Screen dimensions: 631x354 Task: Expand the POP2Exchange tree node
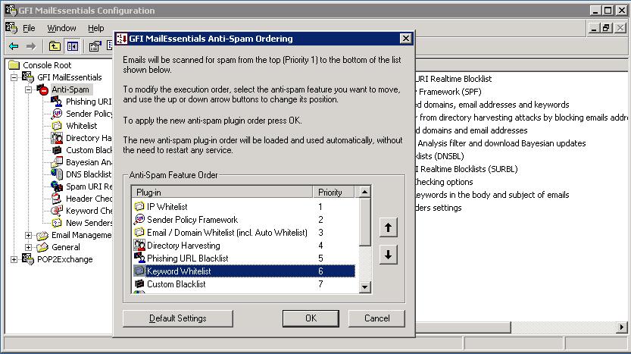14,259
